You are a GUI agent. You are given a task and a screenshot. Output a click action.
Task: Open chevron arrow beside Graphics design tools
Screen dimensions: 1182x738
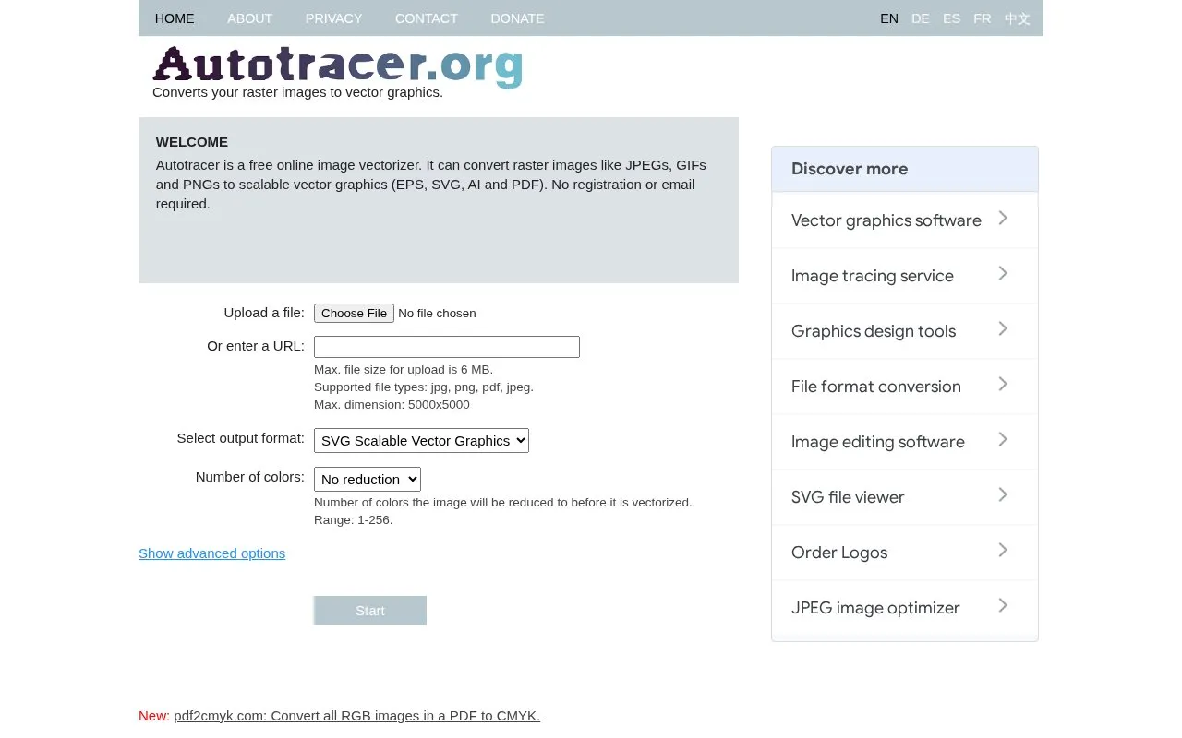click(1003, 329)
